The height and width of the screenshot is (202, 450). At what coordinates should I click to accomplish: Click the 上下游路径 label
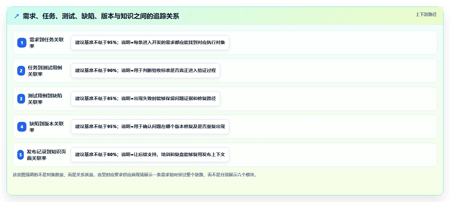click(x=426, y=14)
